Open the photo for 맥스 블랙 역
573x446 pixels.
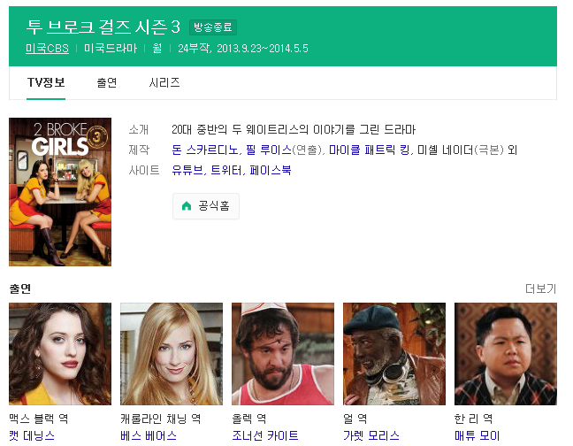click(60, 354)
